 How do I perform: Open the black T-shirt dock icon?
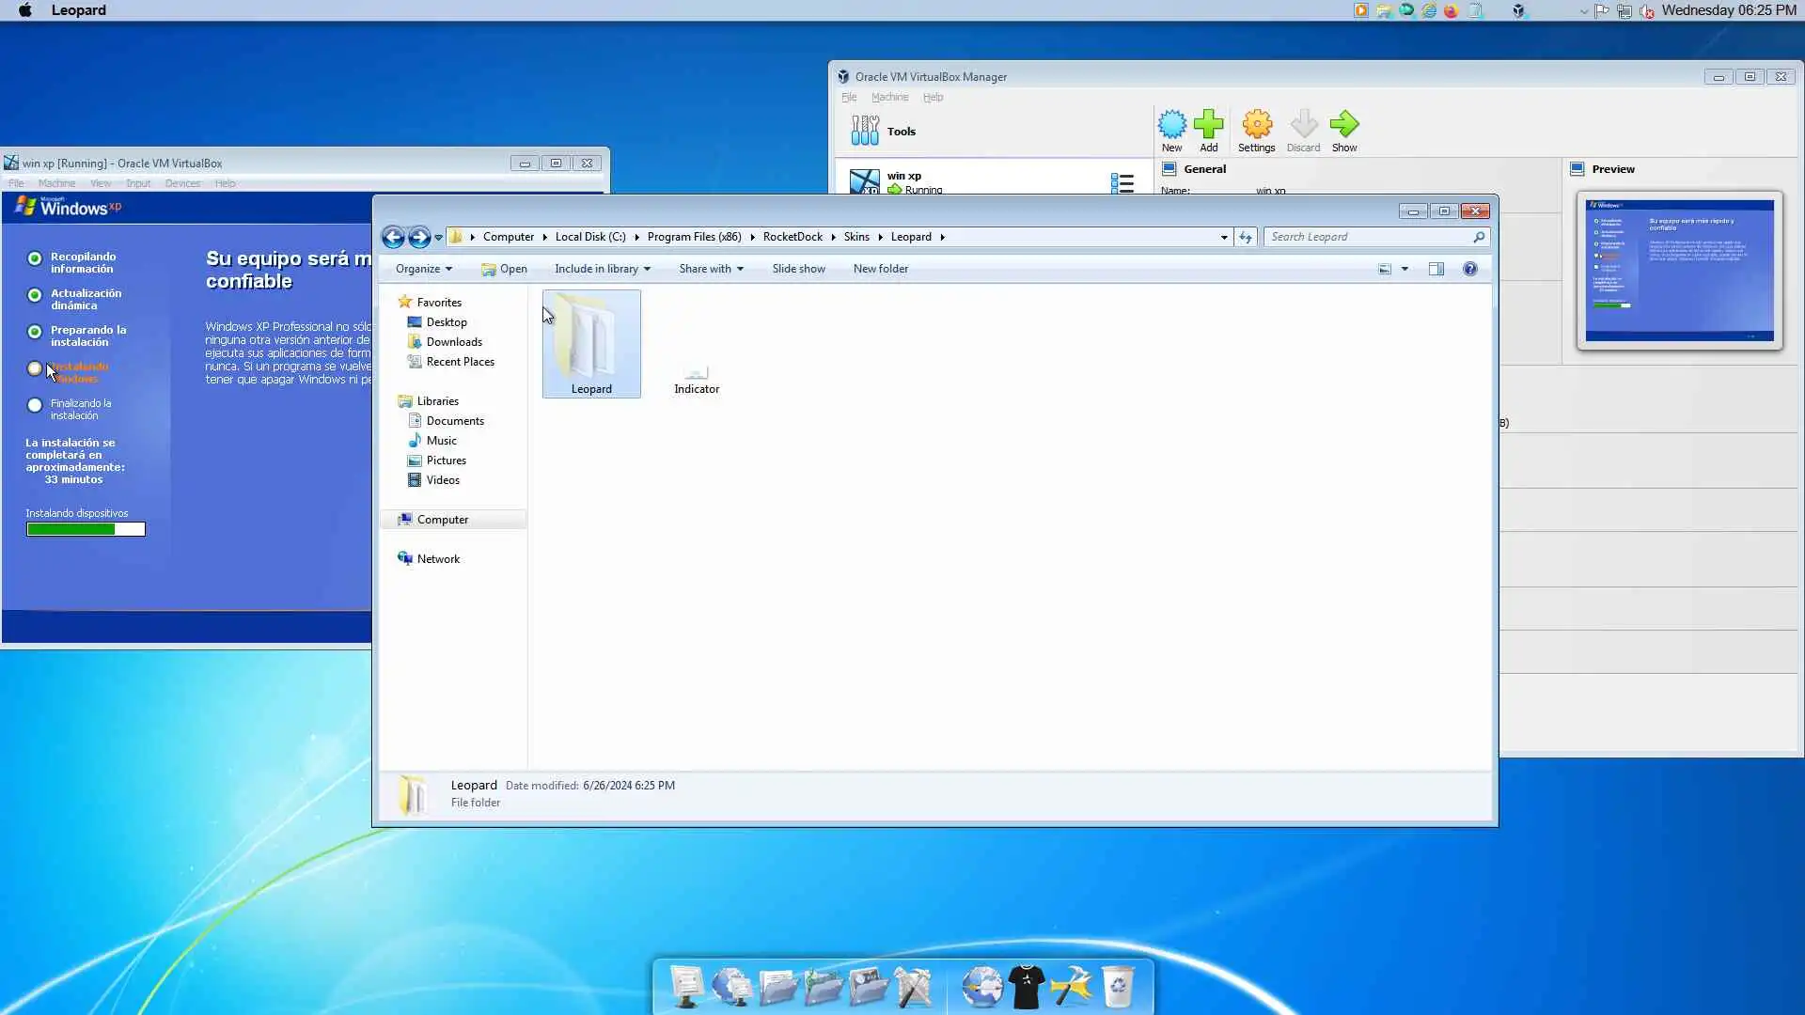click(x=1027, y=987)
